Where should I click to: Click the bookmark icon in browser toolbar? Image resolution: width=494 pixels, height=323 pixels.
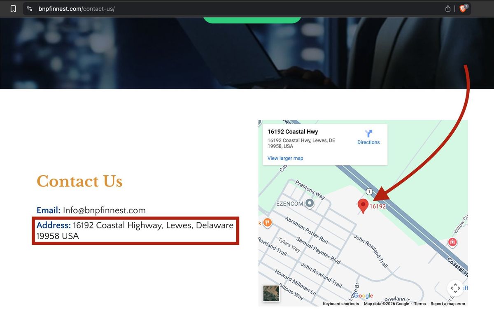point(13,9)
